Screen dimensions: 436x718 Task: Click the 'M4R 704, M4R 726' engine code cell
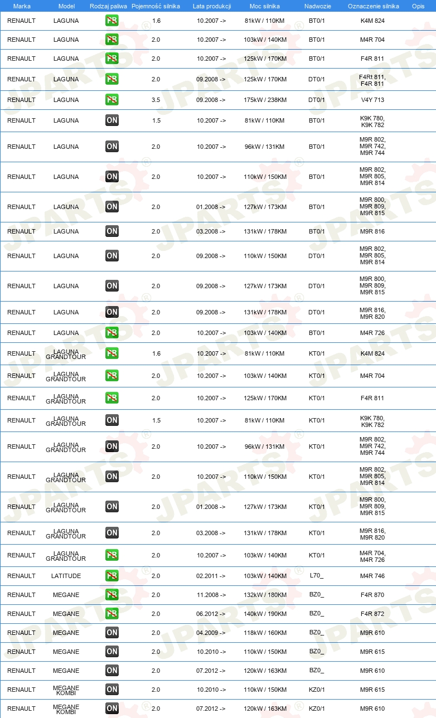click(x=372, y=556)
